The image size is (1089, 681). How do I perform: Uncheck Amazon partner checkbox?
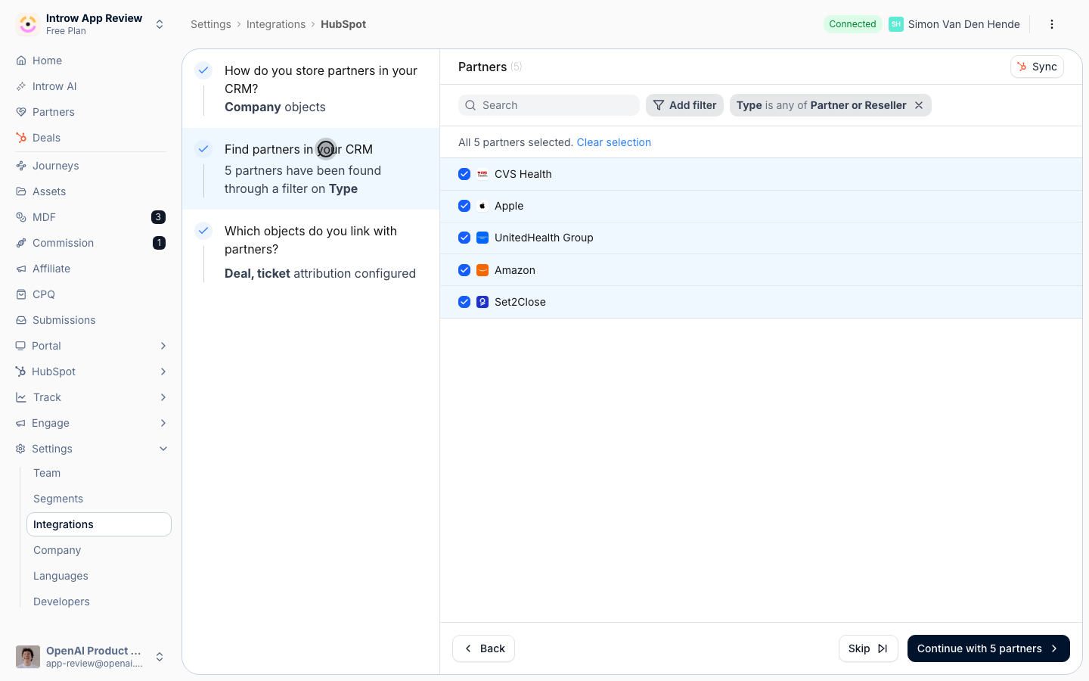464,270
